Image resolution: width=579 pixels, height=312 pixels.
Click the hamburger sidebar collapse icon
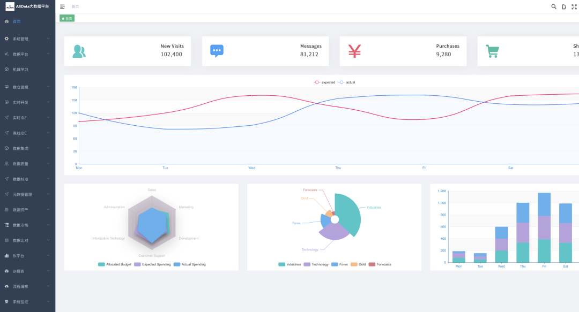pyautogui.click(x=62, y=6)
